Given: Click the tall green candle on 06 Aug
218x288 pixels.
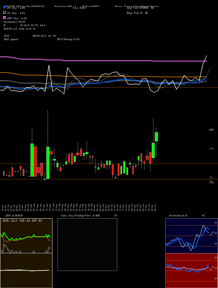Looking at the screenshot, I should pyautogui.click(x=32, y=160).
